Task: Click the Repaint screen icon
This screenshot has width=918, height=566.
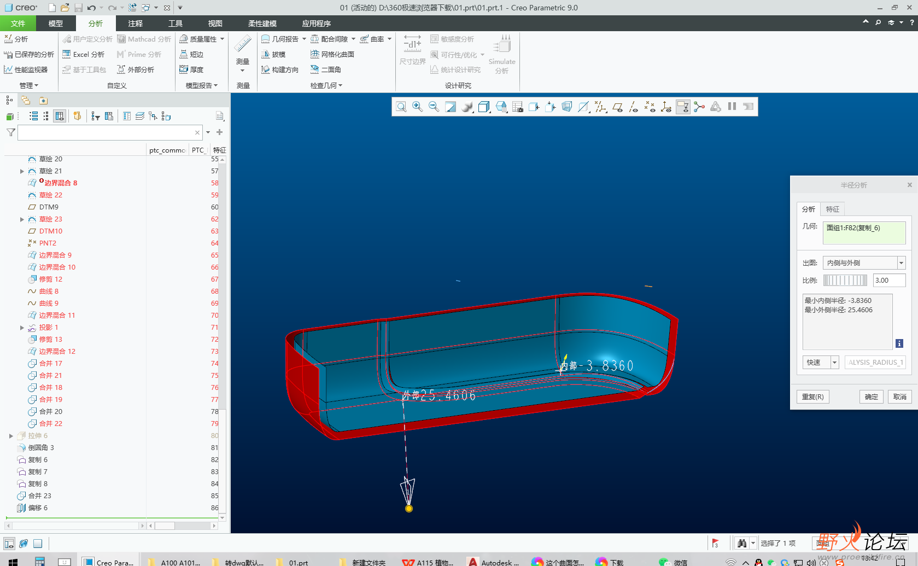Action: 451,107
